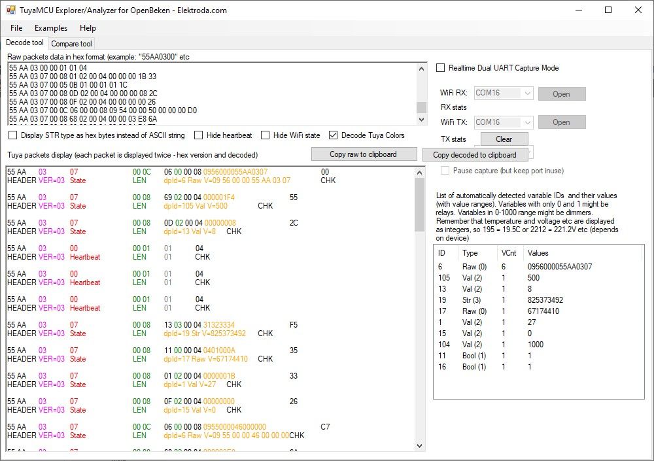Click hex payload "0401000A" in packets display
Viewport: 654px width, 461px height.
tap(219, 350)
